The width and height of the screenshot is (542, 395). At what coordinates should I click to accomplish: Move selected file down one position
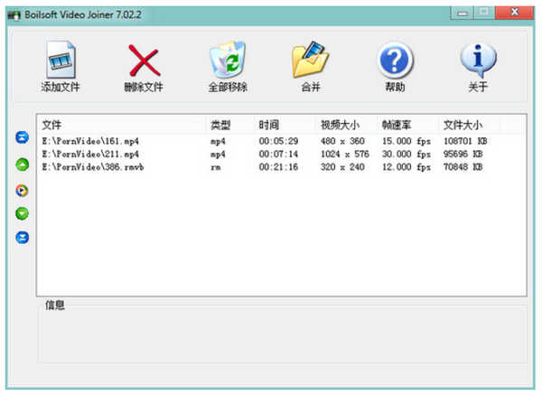(22, 213)
